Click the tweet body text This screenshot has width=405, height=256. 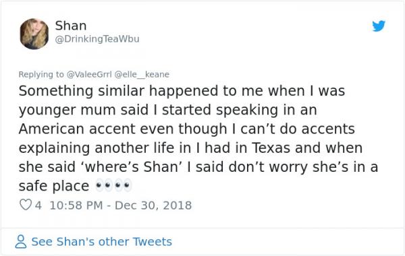click(198, 138)
